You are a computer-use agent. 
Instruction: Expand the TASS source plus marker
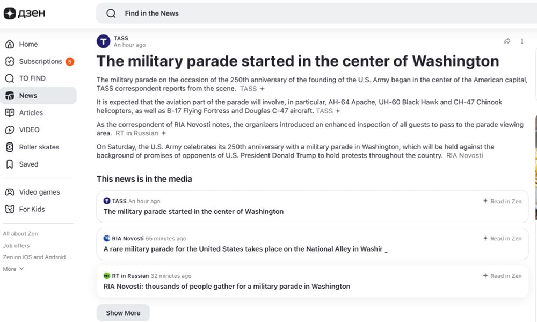click(x=262, y=89)
